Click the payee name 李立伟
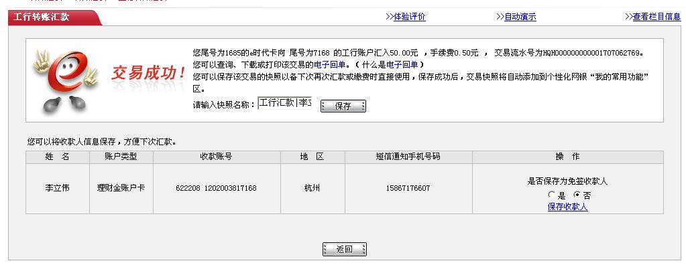The image size is (686, 267). coord(57,189)
